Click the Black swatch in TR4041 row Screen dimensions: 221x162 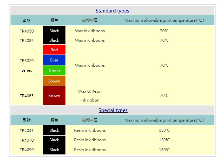tap(54, 130)
